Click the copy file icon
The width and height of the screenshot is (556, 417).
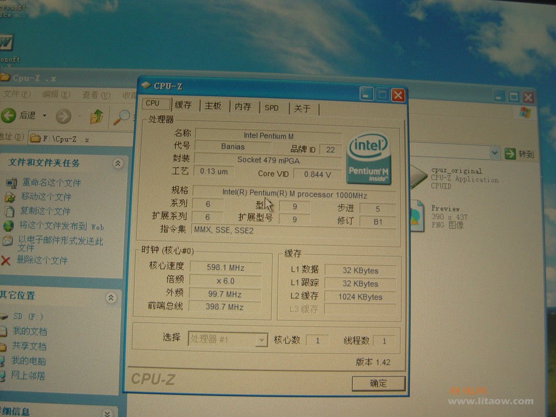point(9,211)
